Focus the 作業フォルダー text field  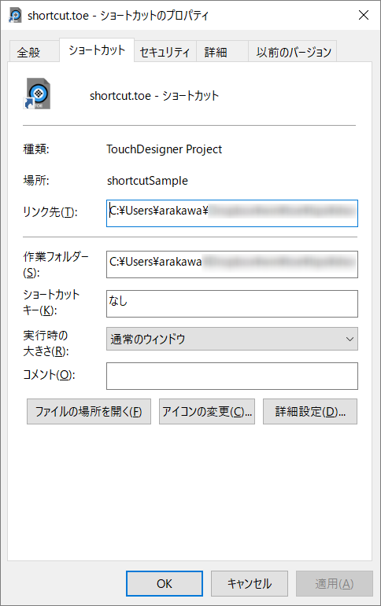click(232, 264)
